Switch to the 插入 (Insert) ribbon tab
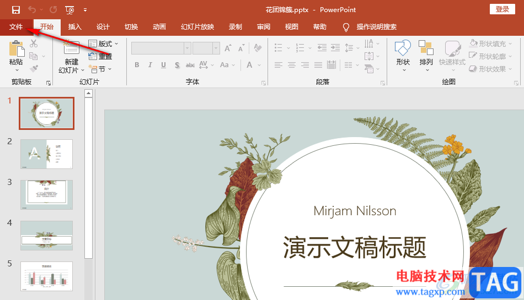Image resolution: width=524 pixels, height=300 pixels. [x=75, y=27]
